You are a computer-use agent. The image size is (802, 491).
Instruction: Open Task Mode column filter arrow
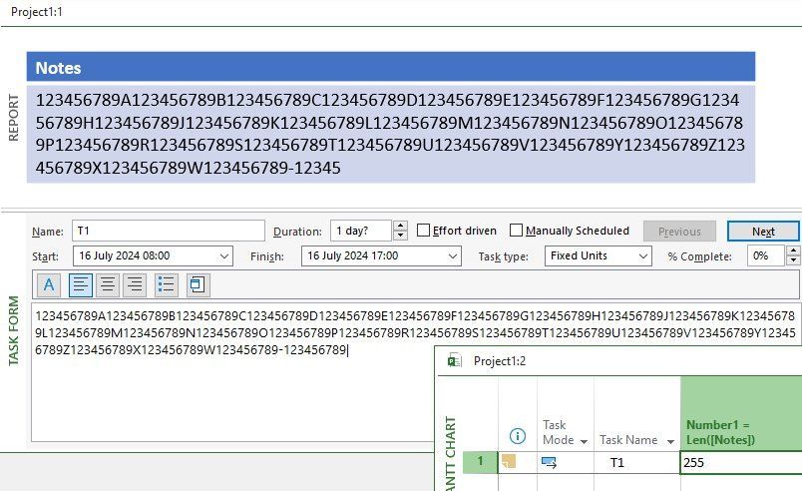pos(584,441)
